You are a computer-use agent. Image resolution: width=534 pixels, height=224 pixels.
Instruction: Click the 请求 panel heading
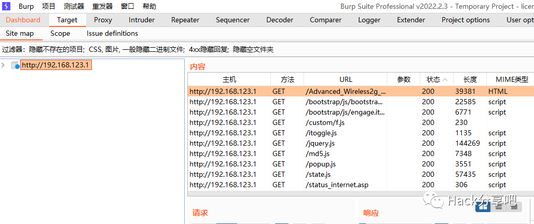click(x=200, y=213)
